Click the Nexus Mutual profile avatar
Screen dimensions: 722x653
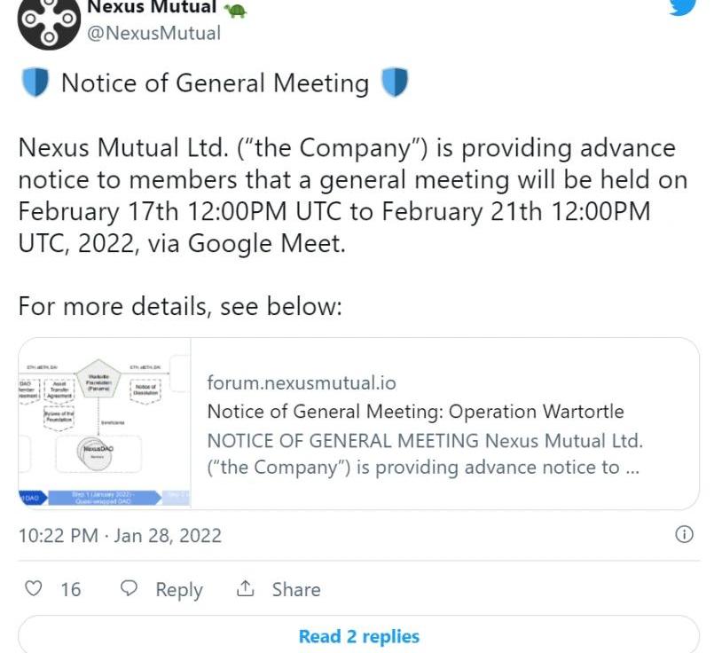49,23
